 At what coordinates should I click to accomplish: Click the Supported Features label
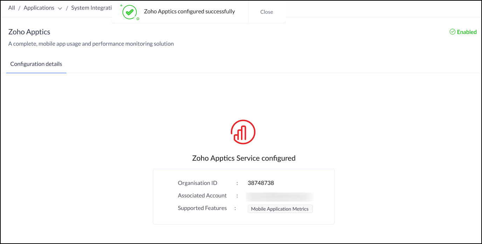[202, 208]
